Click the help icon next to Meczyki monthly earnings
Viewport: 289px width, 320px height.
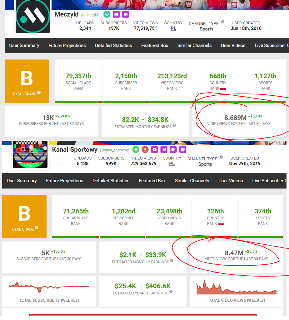click(174, 125)
